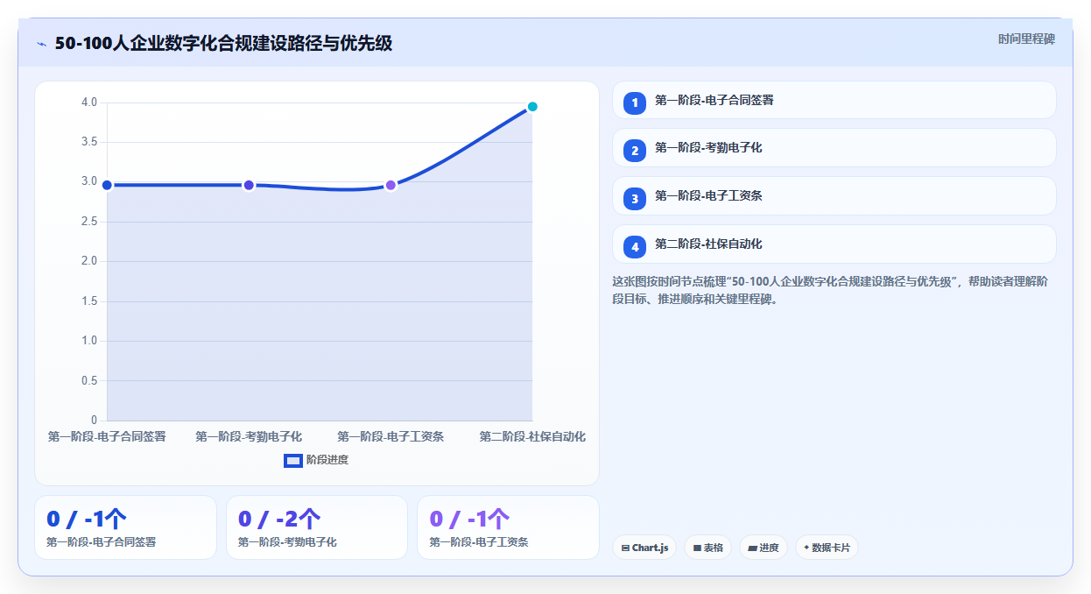This screenshot has width=1091, height=594.
Task: Click the chart data point for 第一阶段-电子工资条
Action: click(x=391, y=185)
